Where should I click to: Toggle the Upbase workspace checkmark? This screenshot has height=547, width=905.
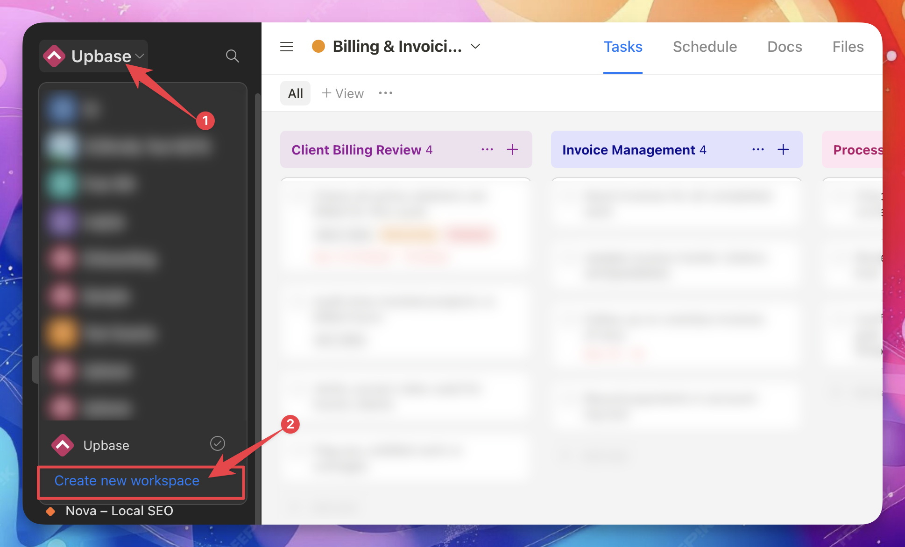pos(218,443)
